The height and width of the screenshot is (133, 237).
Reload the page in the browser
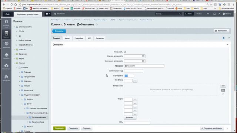[11, 4]
